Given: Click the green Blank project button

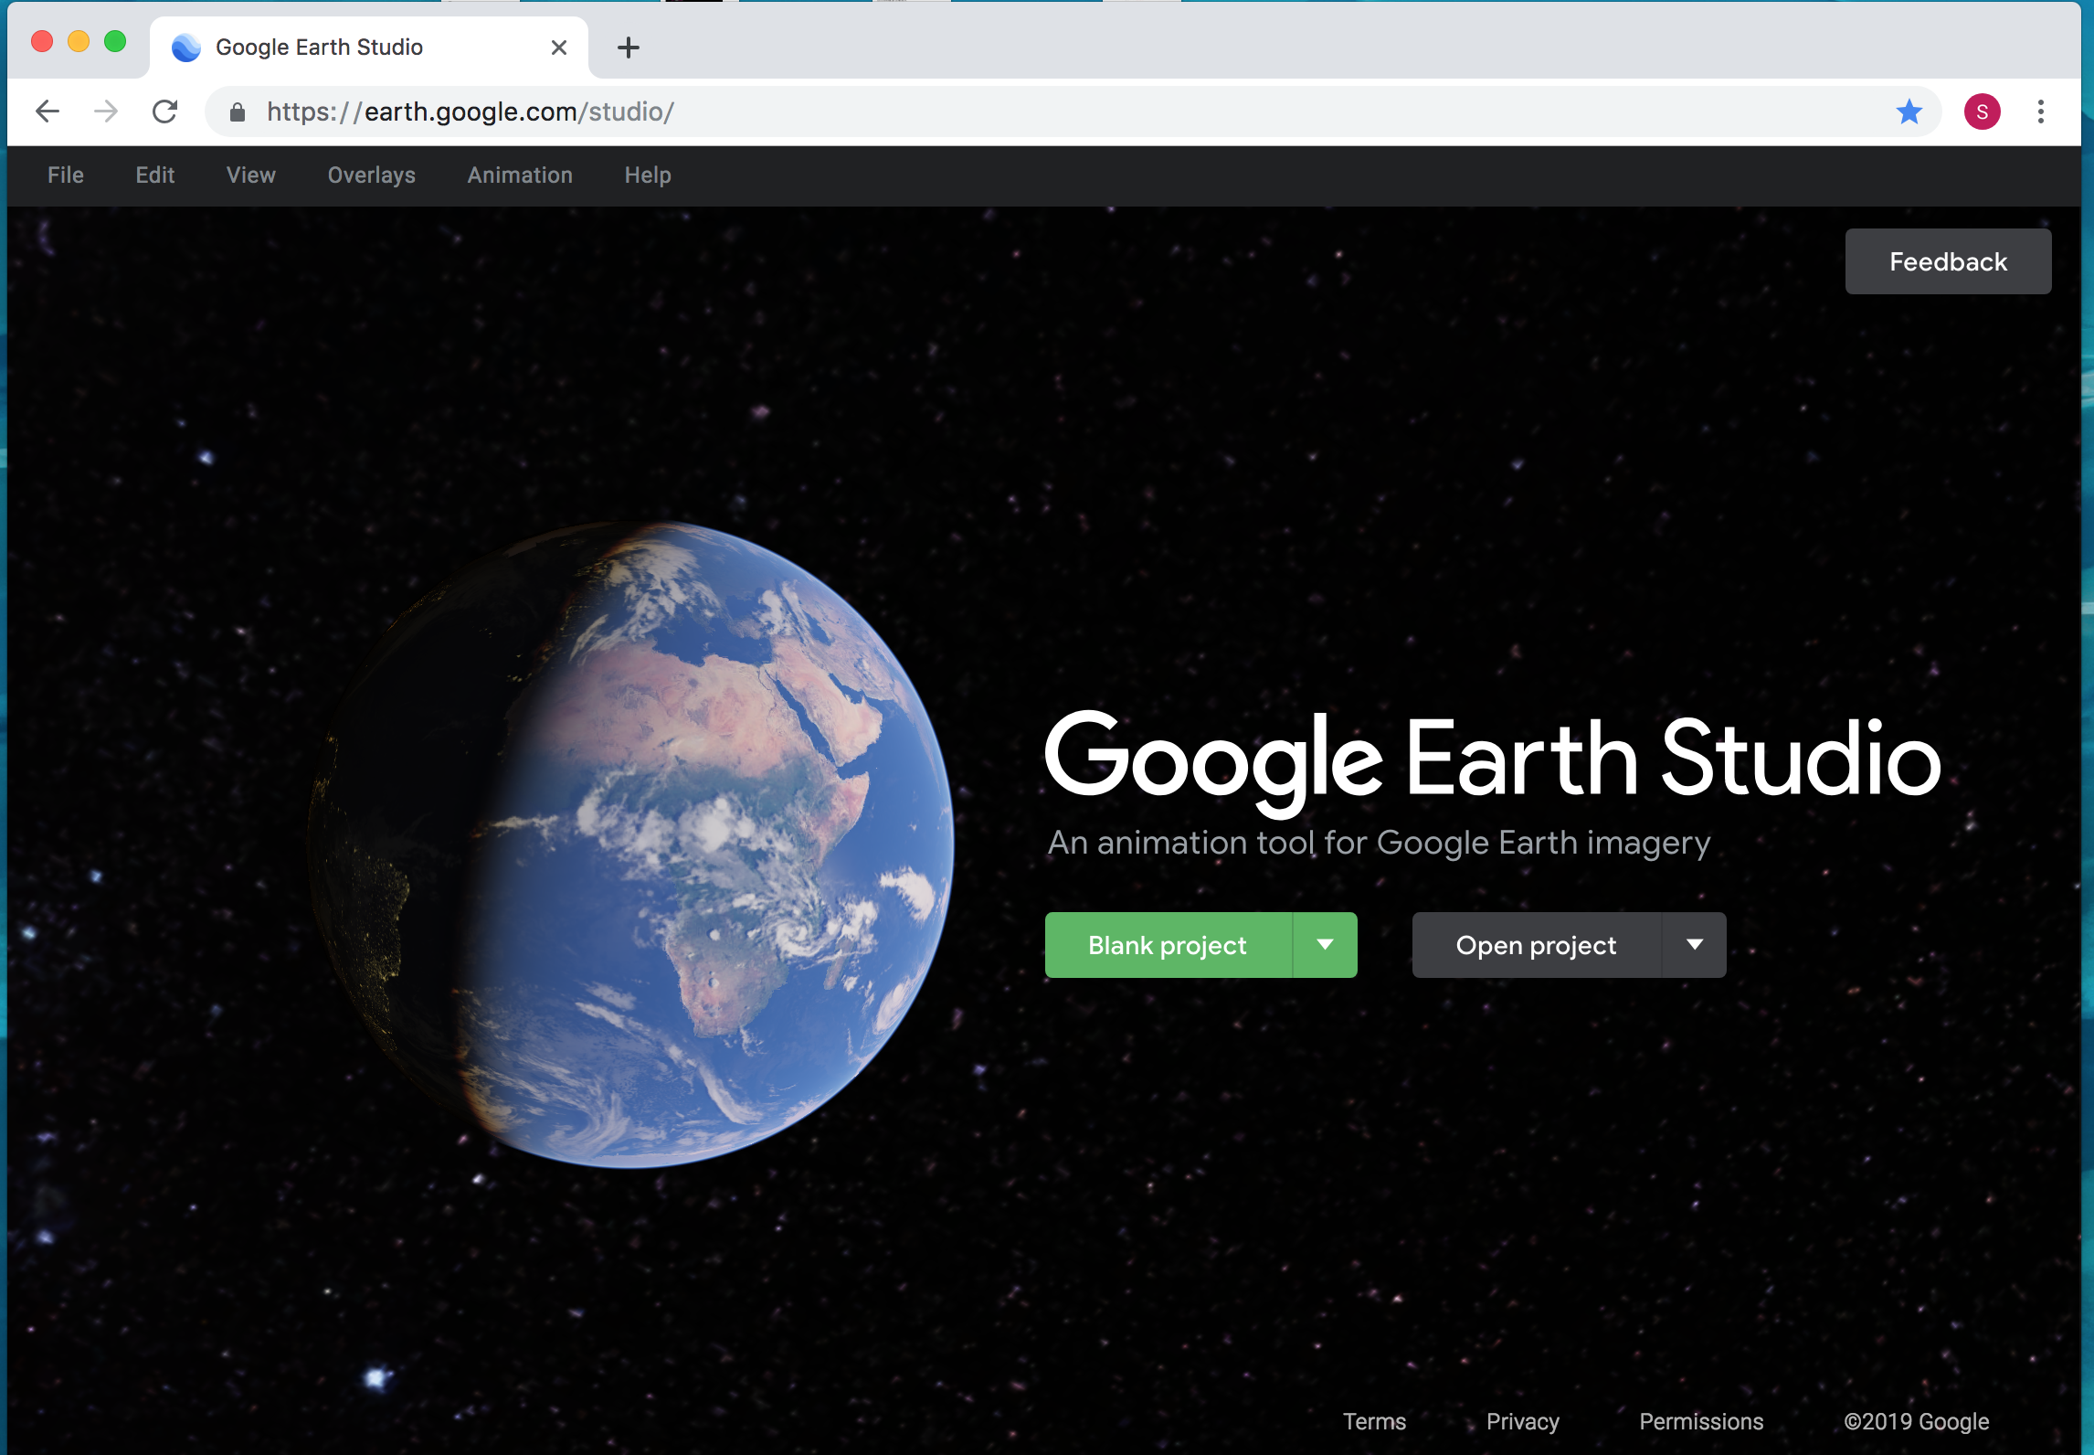Looking at the screenshot, I should point(1167,945).
